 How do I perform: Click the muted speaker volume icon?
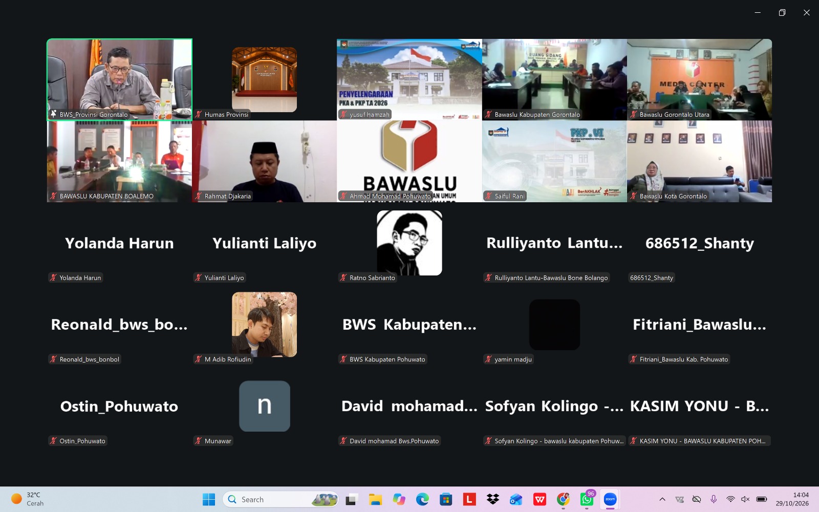[x=745, y=499]
